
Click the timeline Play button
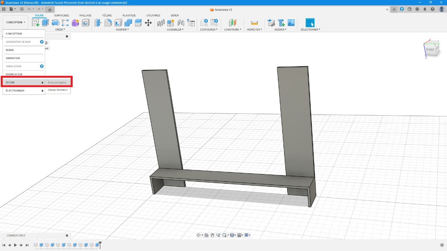pyautogui.click(x=15, y=245)
